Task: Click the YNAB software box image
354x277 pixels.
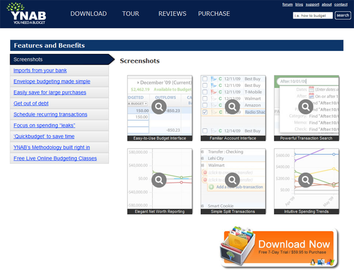Action: (238, 246)
